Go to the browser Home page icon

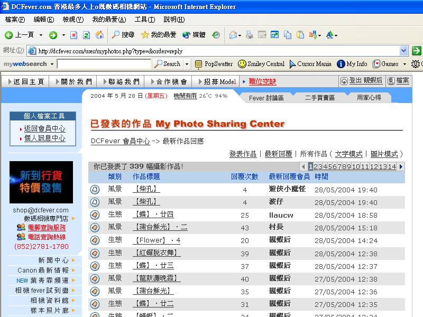point(99,35)
